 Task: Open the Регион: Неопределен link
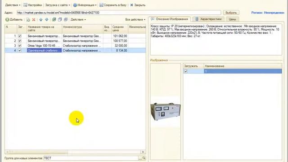coord(268,13)
